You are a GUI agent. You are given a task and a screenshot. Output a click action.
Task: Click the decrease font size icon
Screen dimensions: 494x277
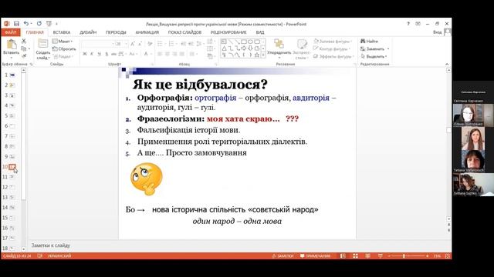point(140,44)
